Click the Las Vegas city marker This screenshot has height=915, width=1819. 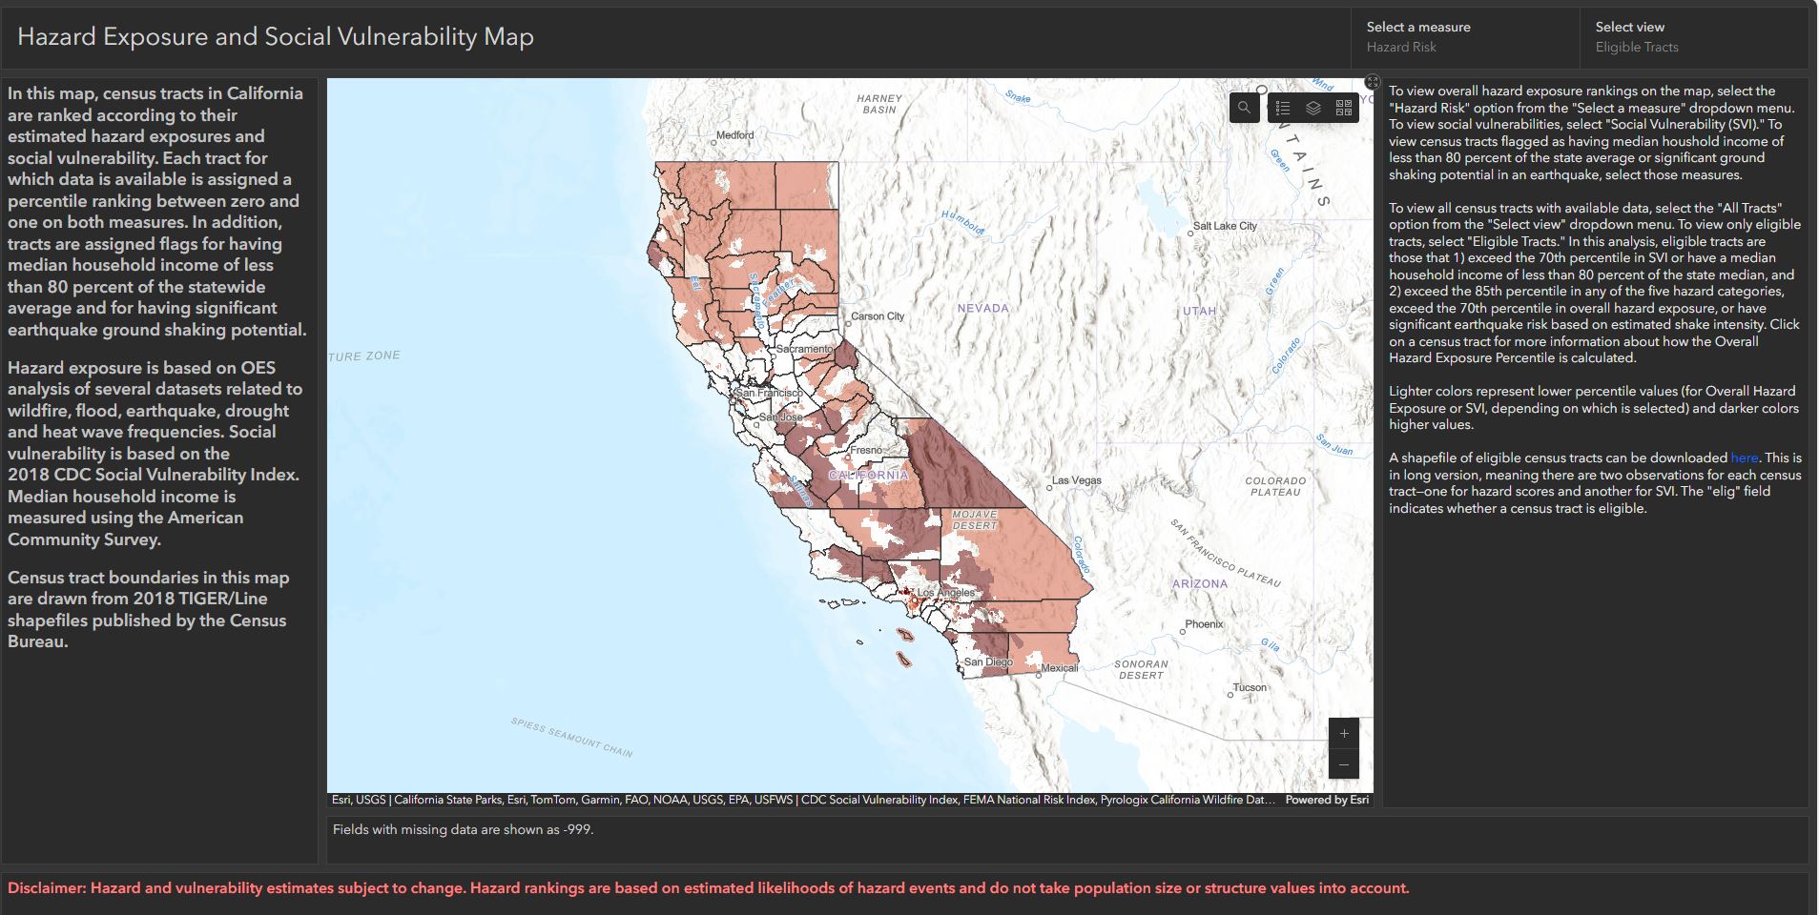[1049, 487]
